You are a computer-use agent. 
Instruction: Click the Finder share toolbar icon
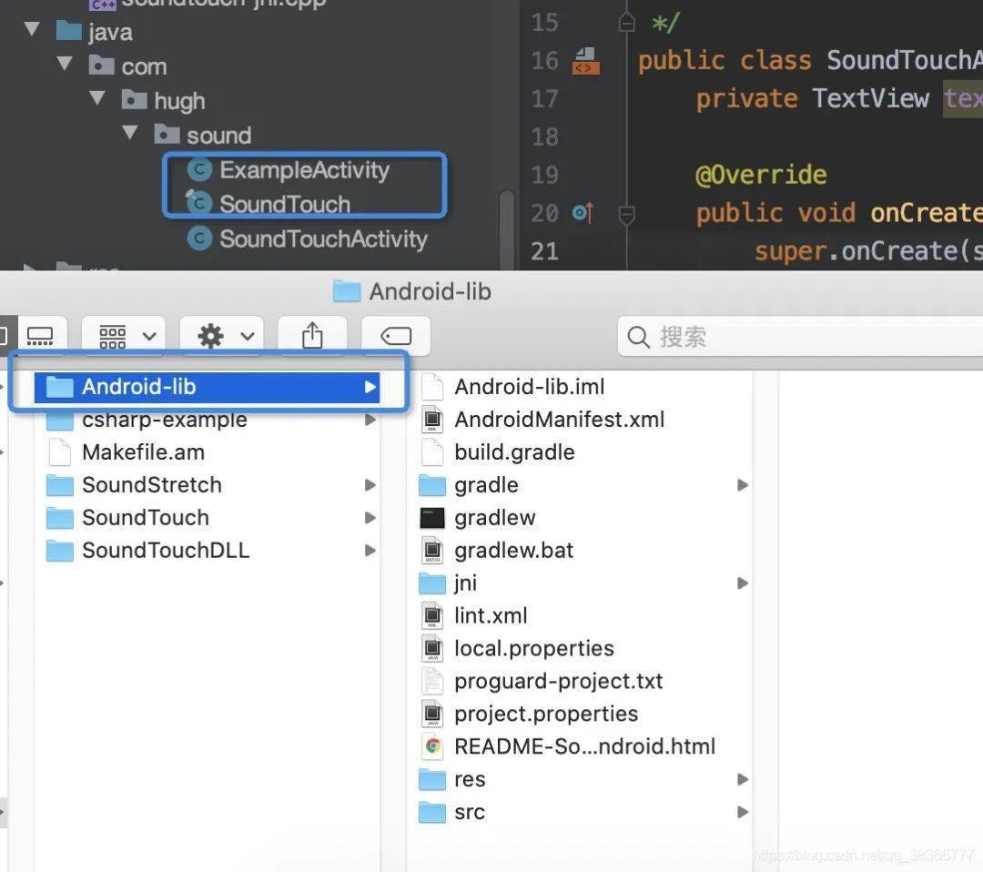pyautogui.click(x=312, y=336)
